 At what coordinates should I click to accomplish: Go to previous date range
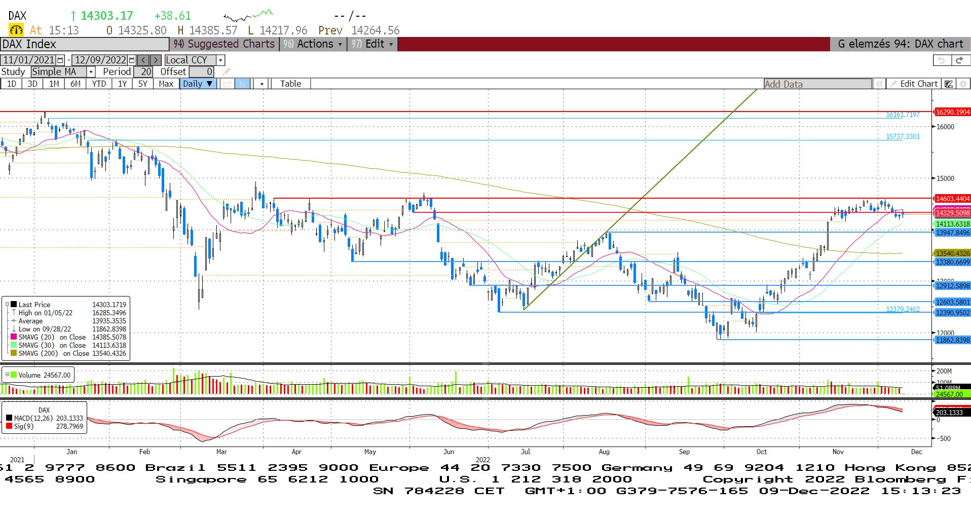pos(143,60)
